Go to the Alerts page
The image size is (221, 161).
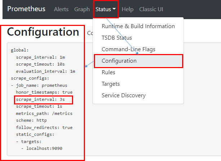(x=61, y=9)
